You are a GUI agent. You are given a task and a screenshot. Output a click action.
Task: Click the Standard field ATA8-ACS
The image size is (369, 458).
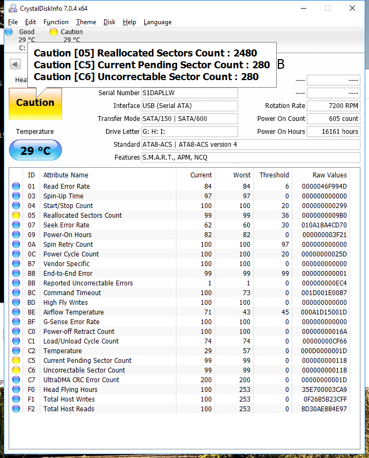[251, 144]
